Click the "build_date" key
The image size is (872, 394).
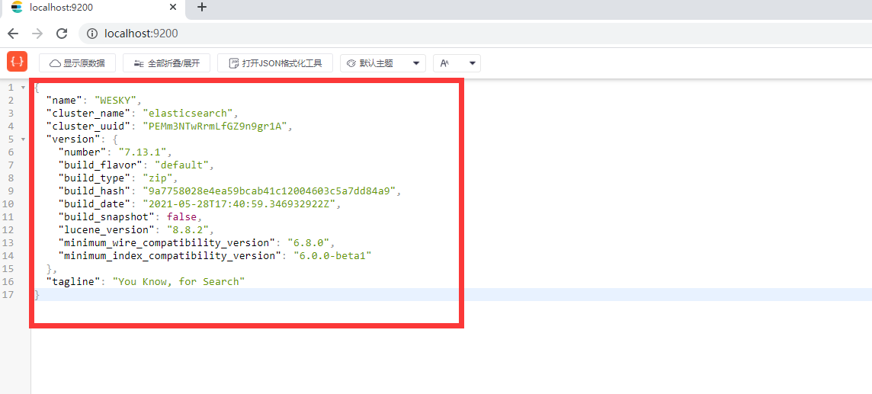tap(95, 204)
